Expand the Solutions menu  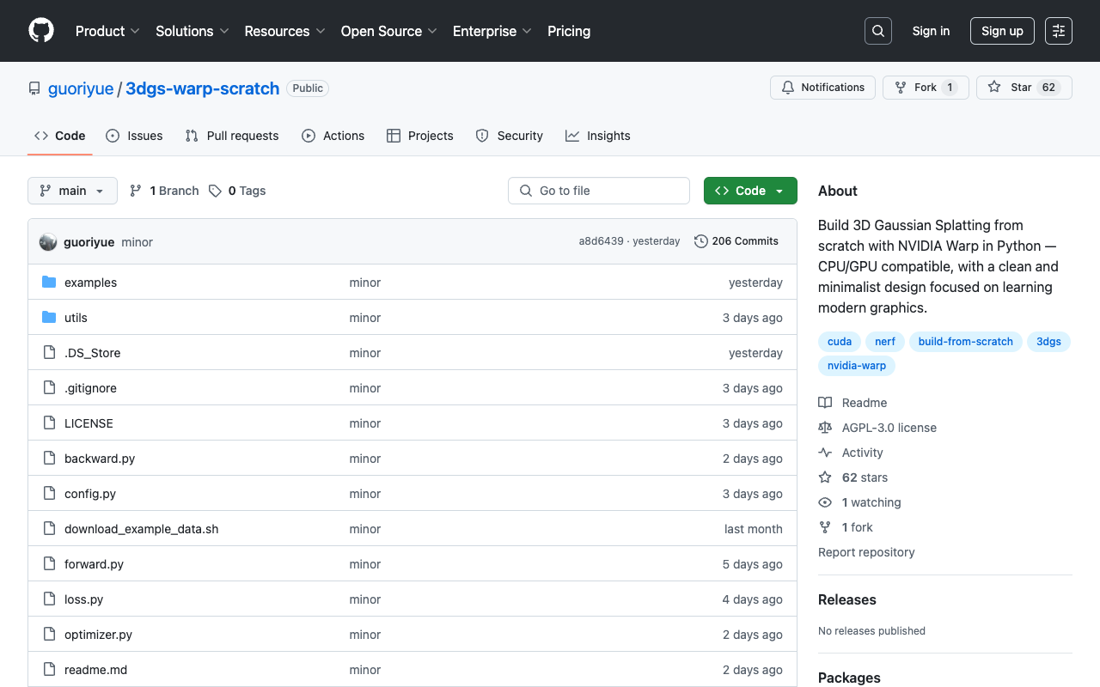pyautogui.click(x=192, y=31)
